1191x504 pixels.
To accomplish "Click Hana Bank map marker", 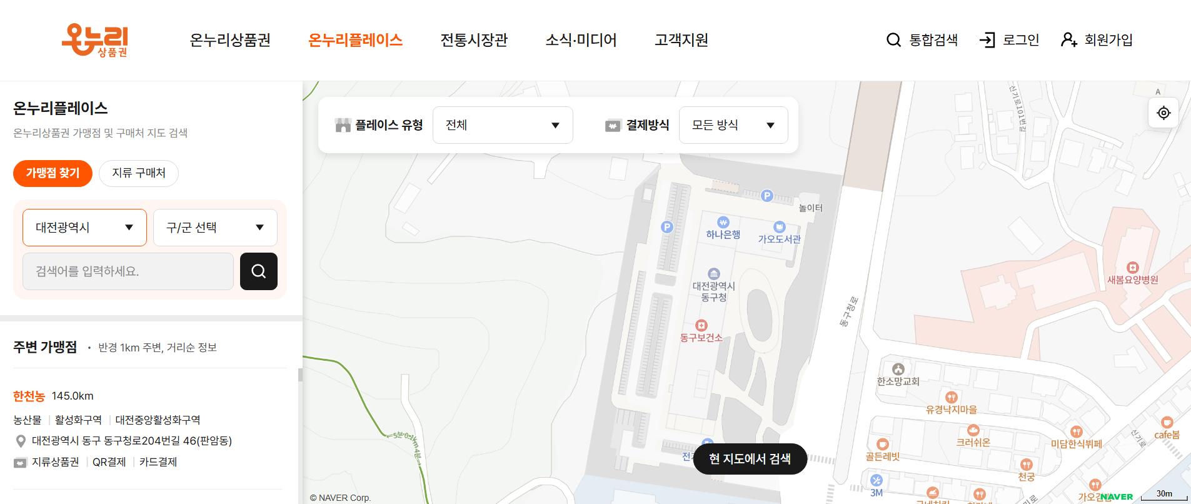I will point(723,222).
